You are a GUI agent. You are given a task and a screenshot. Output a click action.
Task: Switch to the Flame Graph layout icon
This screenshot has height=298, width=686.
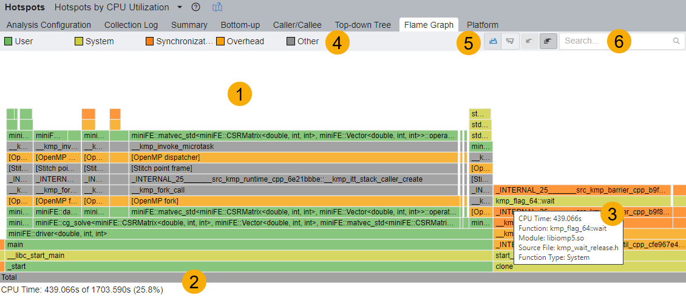click(492, 41)
